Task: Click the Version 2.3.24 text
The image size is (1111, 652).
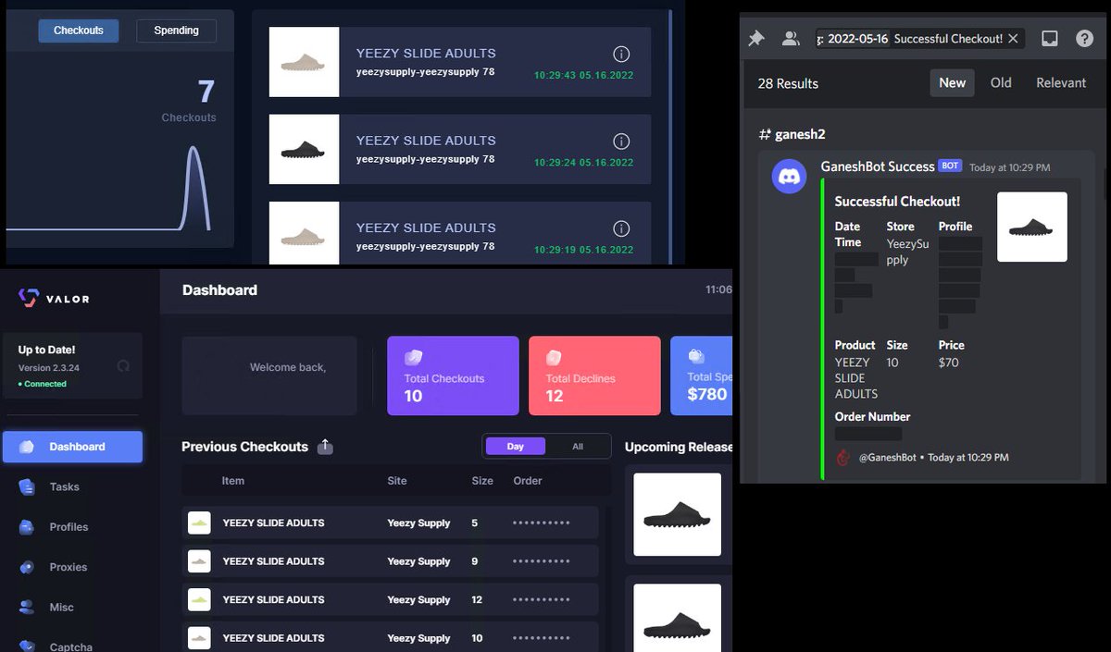Action: coord(50,367)
